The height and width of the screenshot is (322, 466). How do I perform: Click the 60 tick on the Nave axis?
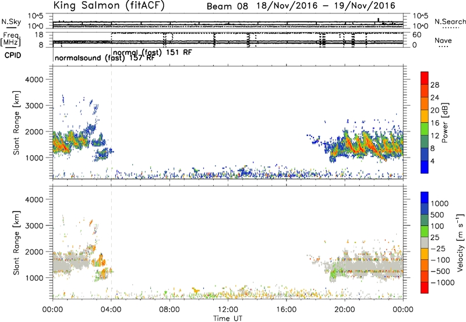[x=417, y=35]
